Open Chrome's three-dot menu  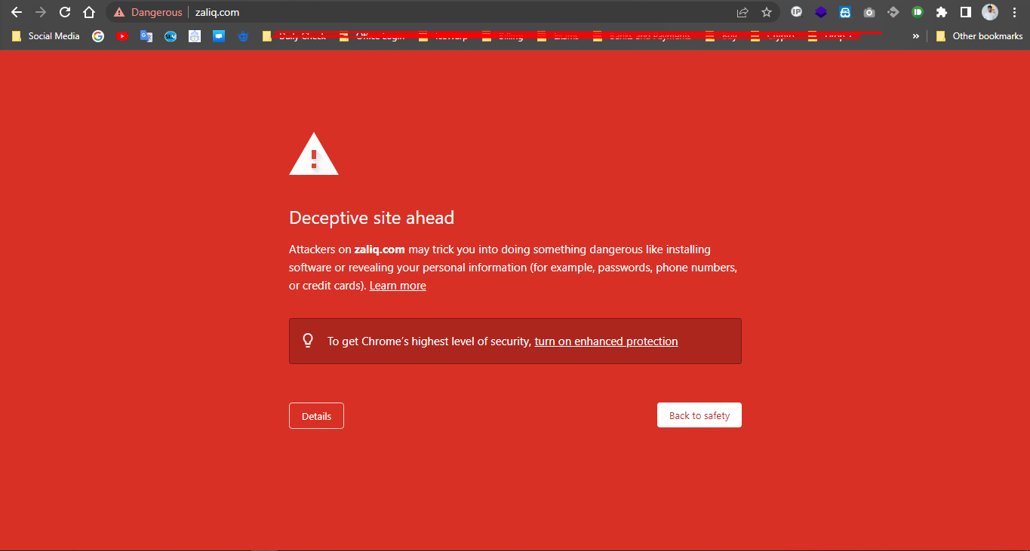tap(1014, 12)
